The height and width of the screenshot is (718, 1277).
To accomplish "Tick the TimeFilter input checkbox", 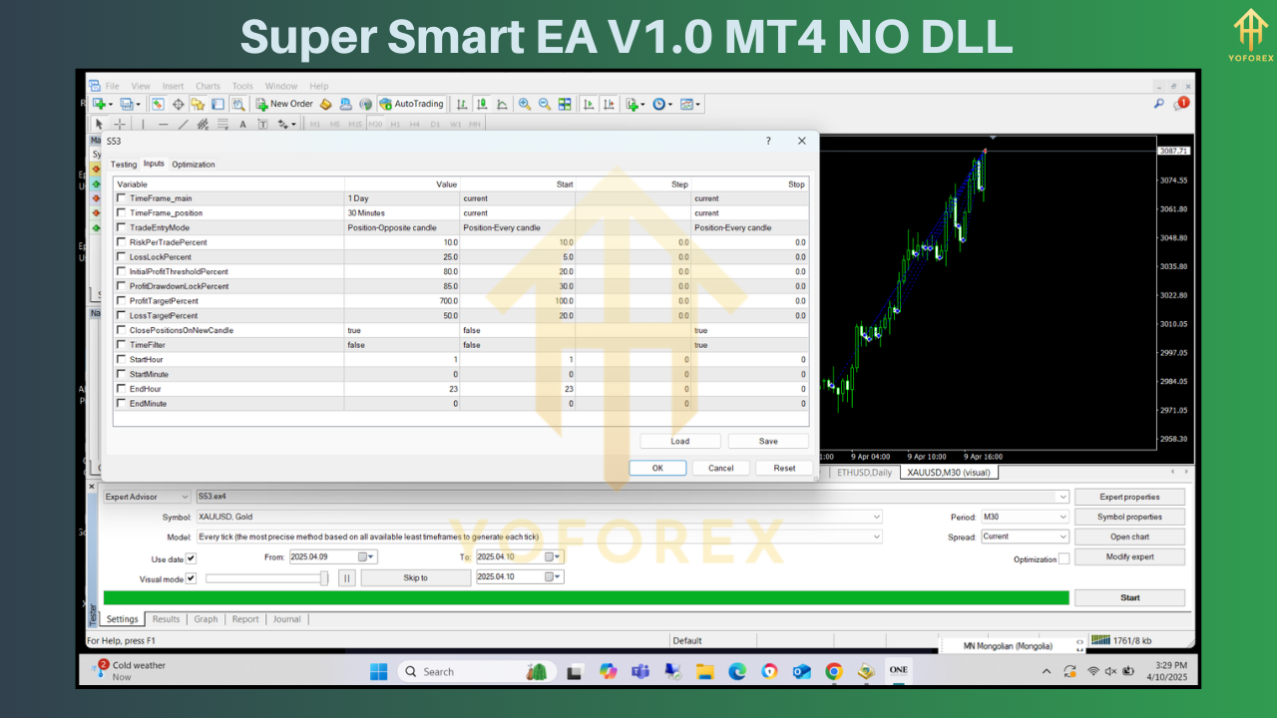I will 120,345.
